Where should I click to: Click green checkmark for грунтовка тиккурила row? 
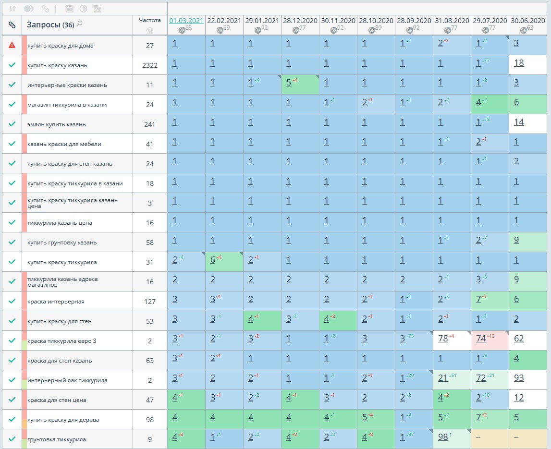point(12,439)
